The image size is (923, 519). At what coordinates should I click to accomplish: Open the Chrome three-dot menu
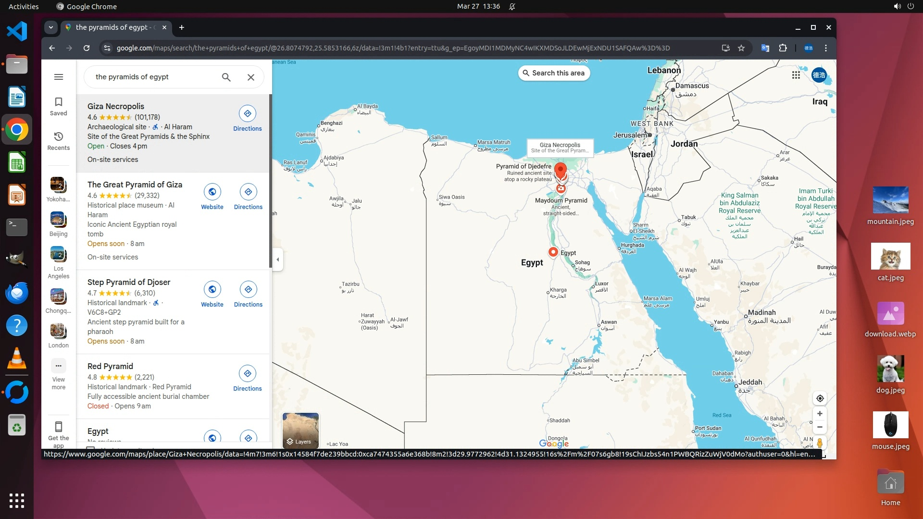(825, 48)
